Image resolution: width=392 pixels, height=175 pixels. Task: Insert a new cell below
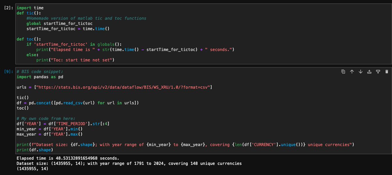coord(378,71)
